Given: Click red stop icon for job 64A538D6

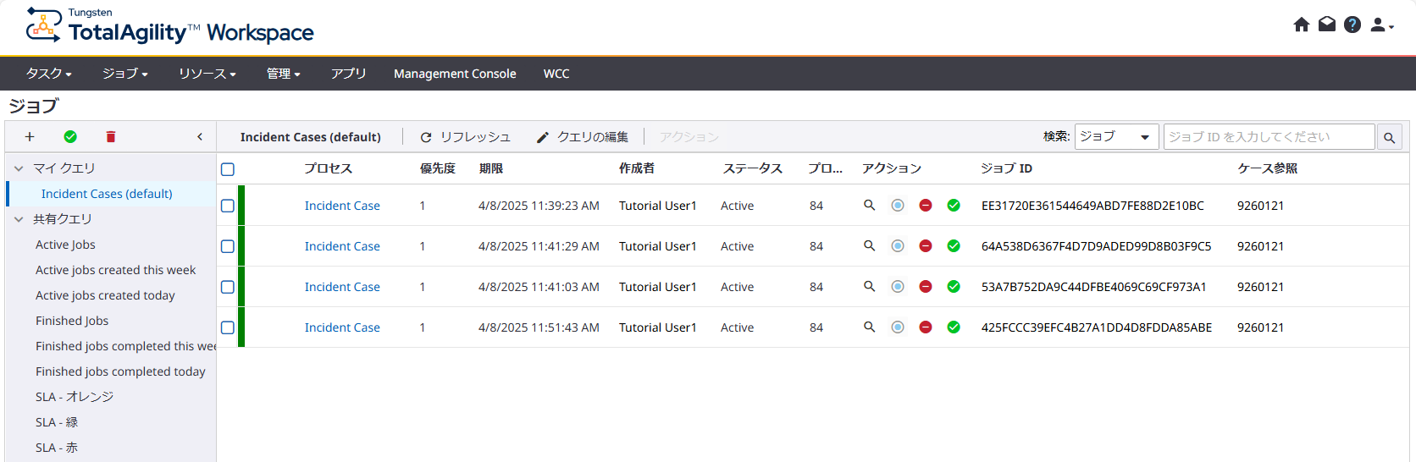Looking at the screenshot, I should [x=926, y=245].
